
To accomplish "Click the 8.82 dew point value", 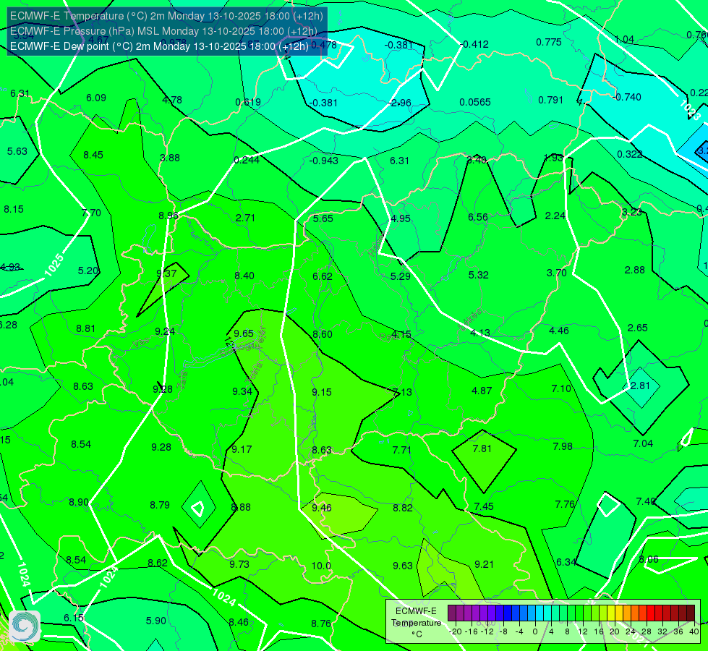I will (402, 508).
